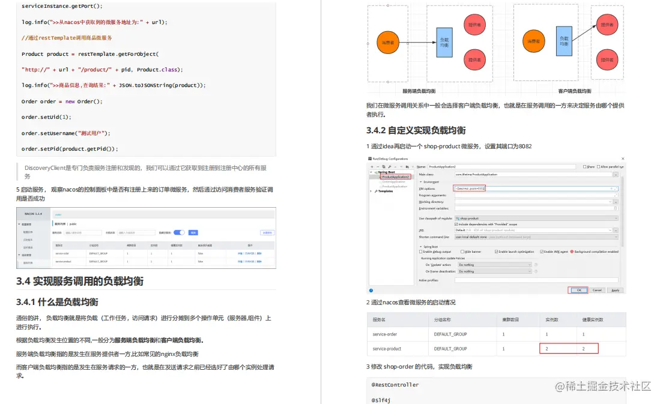Screen dimensions: 663x404
Task: Open Nacos 监听查询 sidebar item
Action: pyautogui.click(x=28, y=247)
